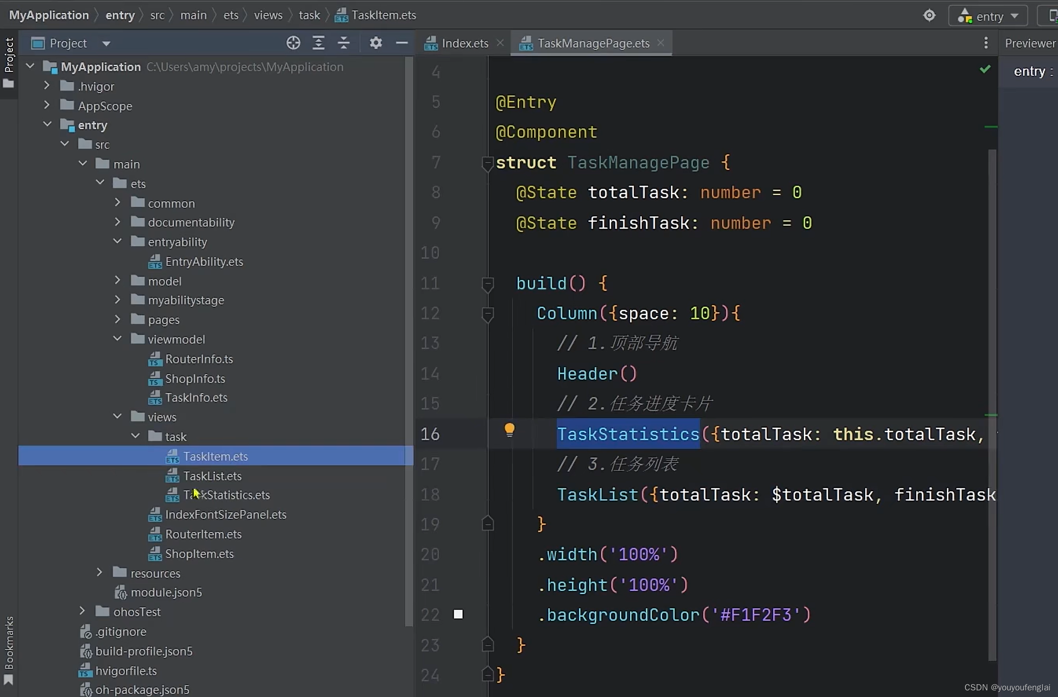Screen dimensions: 1058x697
Task: Click MyApplication in the breadcrumb bar
Action: 49,15
